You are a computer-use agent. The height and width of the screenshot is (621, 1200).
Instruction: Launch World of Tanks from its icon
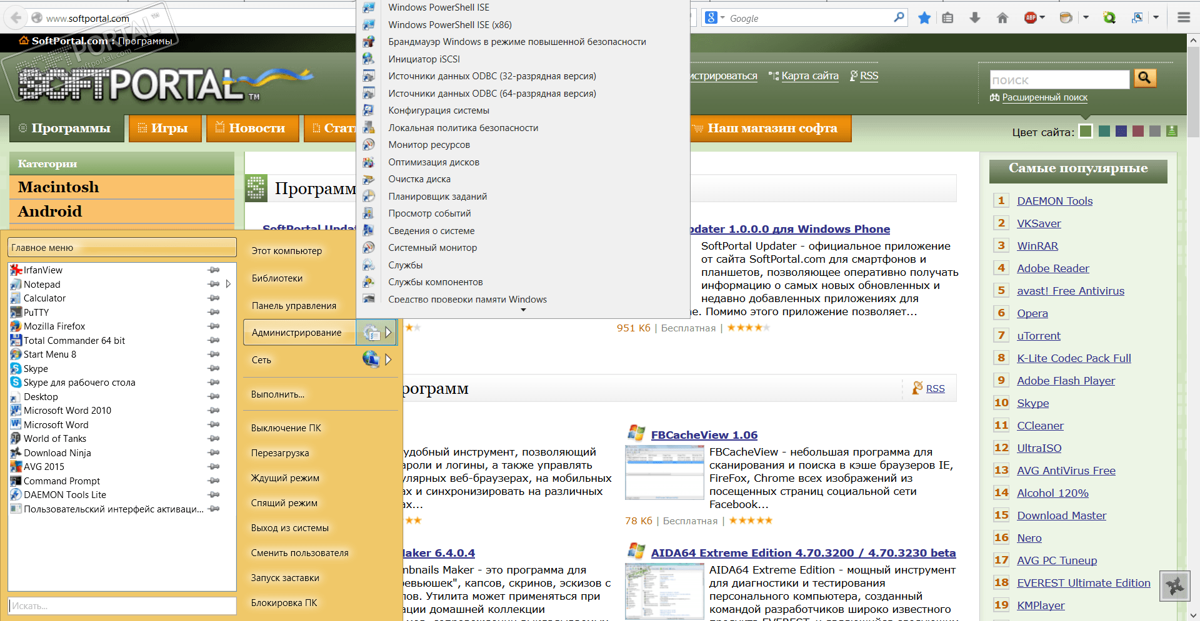[x=16, y=439]
